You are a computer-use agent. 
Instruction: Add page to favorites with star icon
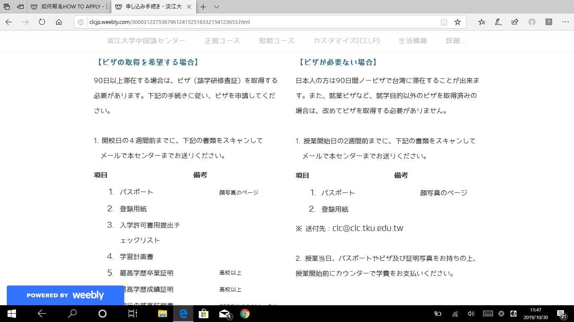458,22
